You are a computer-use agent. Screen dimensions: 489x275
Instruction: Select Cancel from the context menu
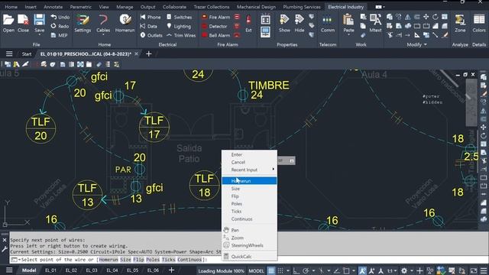click(249, 162)
